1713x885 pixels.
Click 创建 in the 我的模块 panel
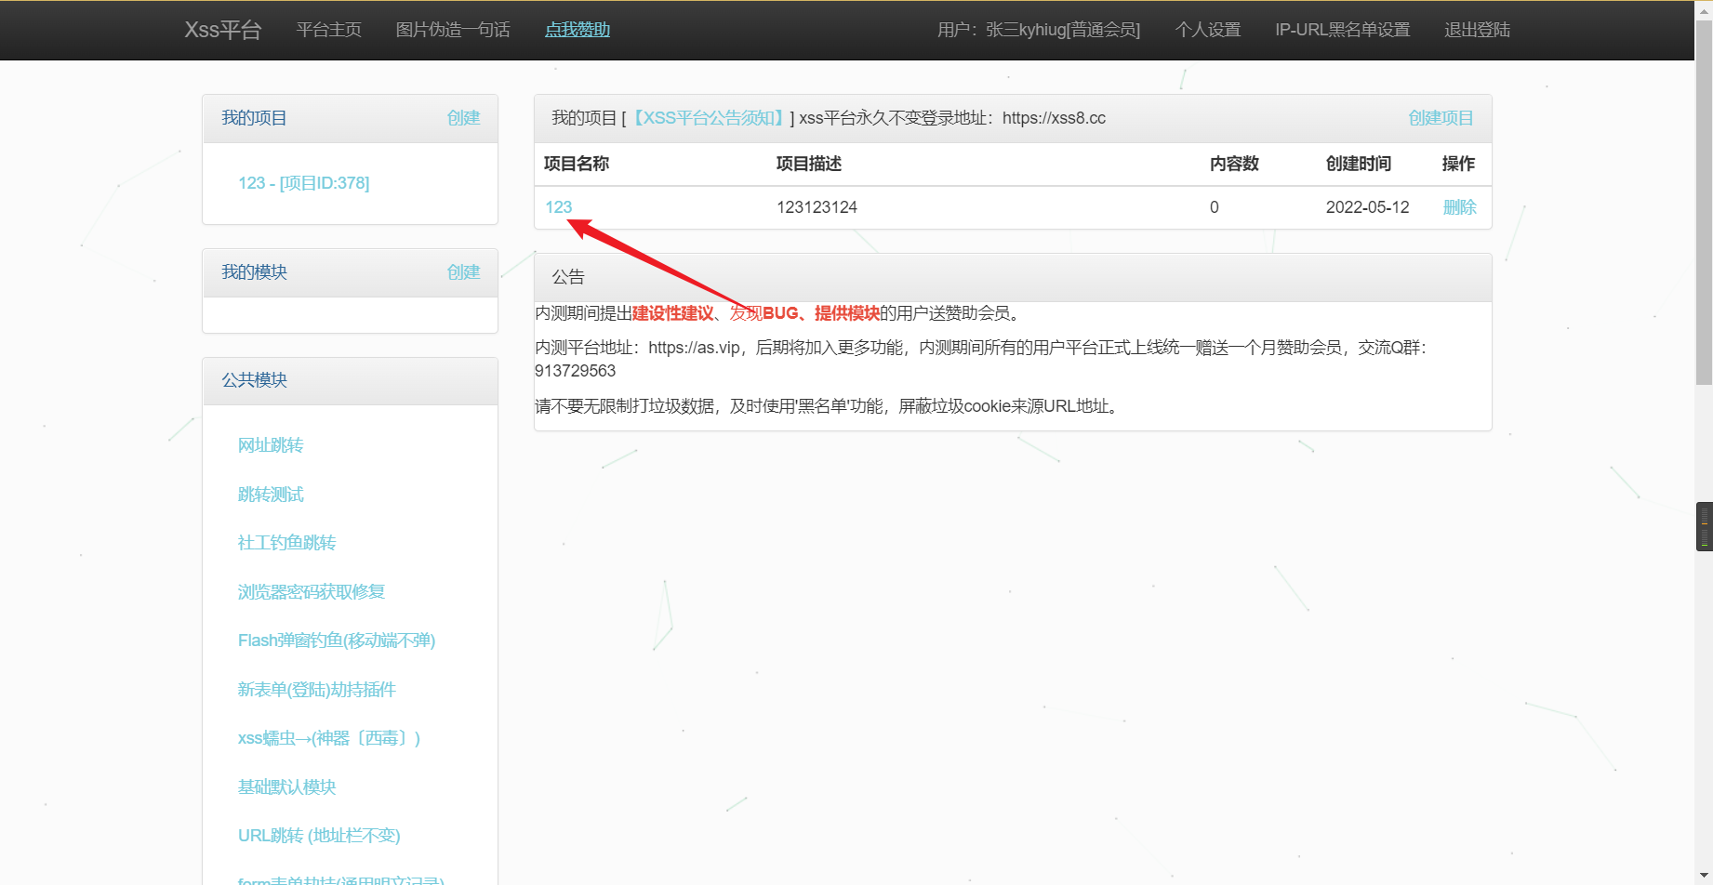[x=463, y=272]
